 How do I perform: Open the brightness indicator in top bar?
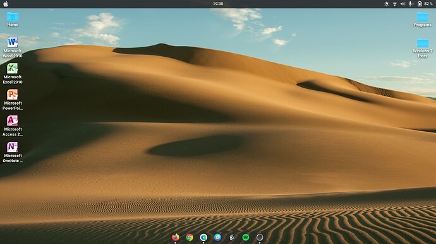(386, 4)
